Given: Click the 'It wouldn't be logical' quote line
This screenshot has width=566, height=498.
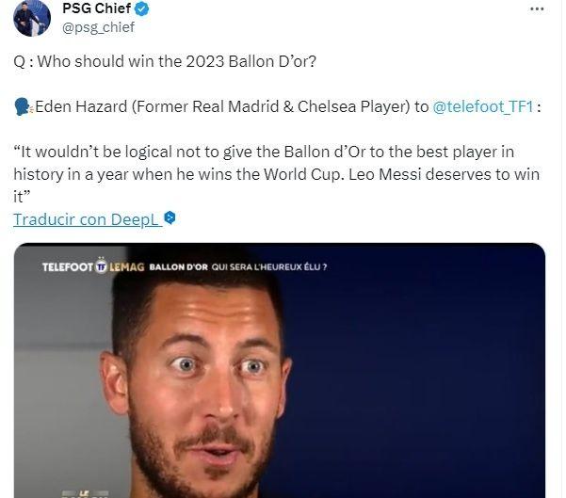Looking at the screenshot, I should [264, 152].
